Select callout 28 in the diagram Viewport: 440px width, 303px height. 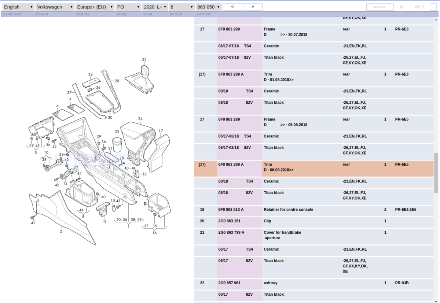pos(117,81)
